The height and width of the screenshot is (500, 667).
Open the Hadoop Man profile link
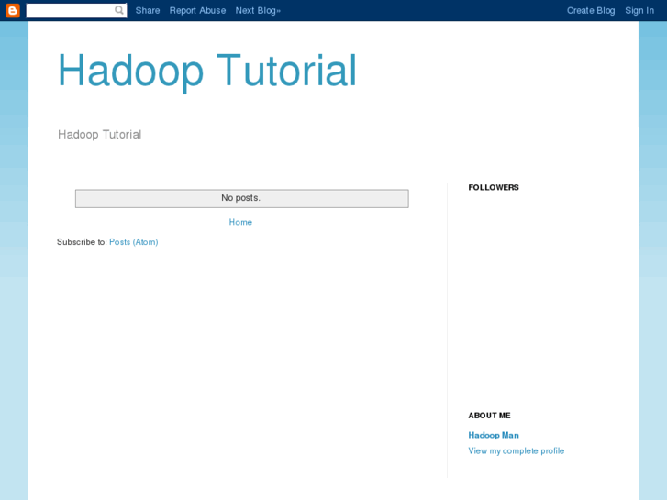click(x=494, y=435)
